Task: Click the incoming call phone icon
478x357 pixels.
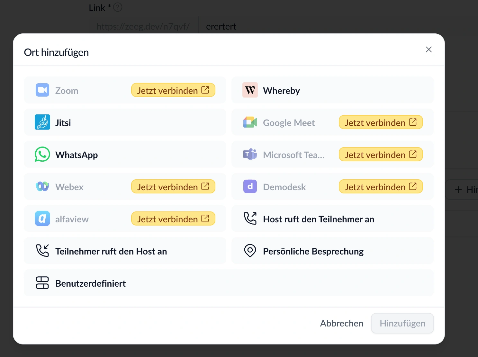Action: point(42,251)
